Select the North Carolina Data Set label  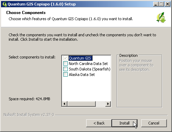[88, 64]
